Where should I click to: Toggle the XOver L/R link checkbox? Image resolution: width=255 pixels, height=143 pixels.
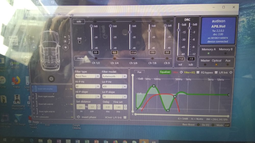pyautogui.click(x=125, y=117)
